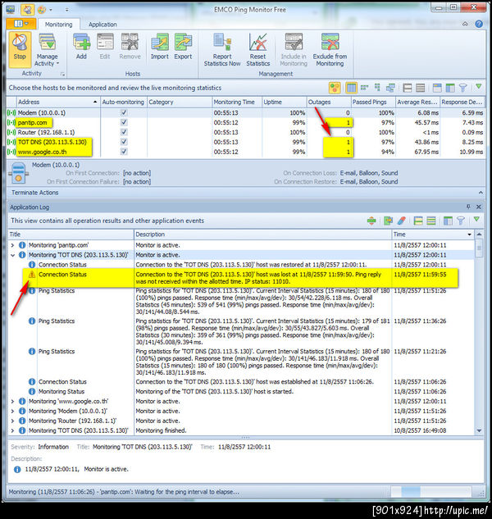Toggle auto-monitoring for TOT DNS host
492x519 pixels.
(x=124, y=142)
